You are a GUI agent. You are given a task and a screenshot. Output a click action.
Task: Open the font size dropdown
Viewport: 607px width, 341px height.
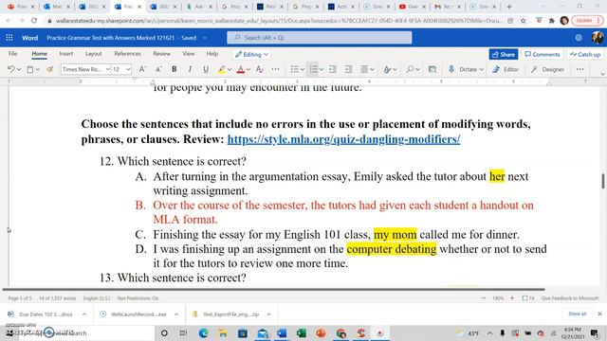click(x=128, y=69)
